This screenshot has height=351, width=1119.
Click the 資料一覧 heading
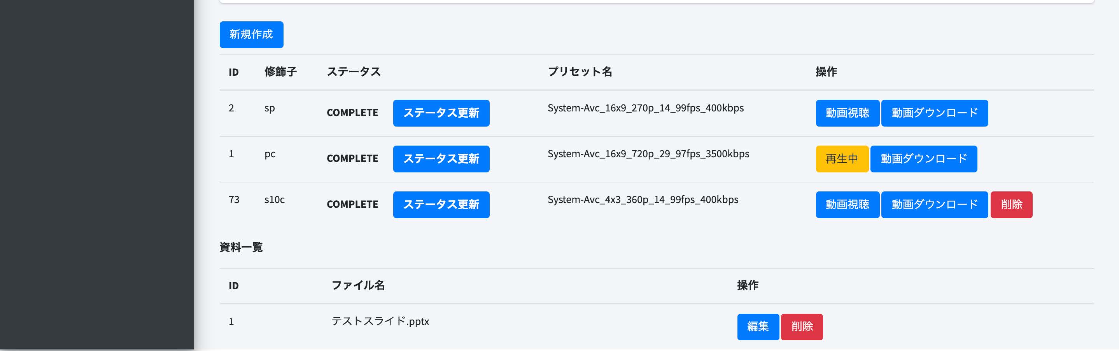(x=241, y=247)
